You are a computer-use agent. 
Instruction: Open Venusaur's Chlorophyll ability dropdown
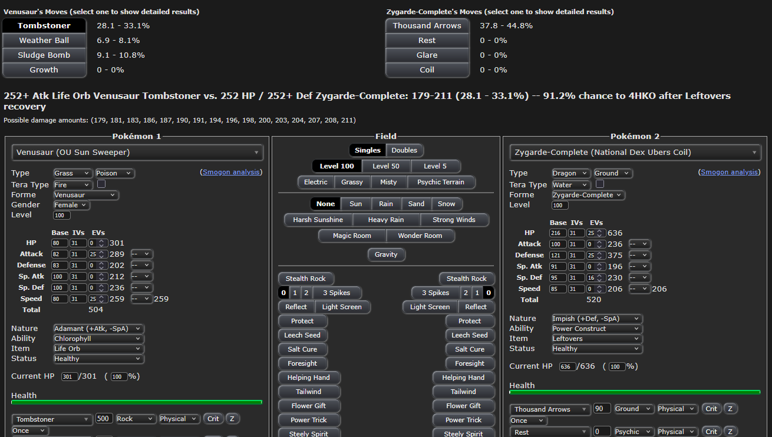tap(98, 339)
